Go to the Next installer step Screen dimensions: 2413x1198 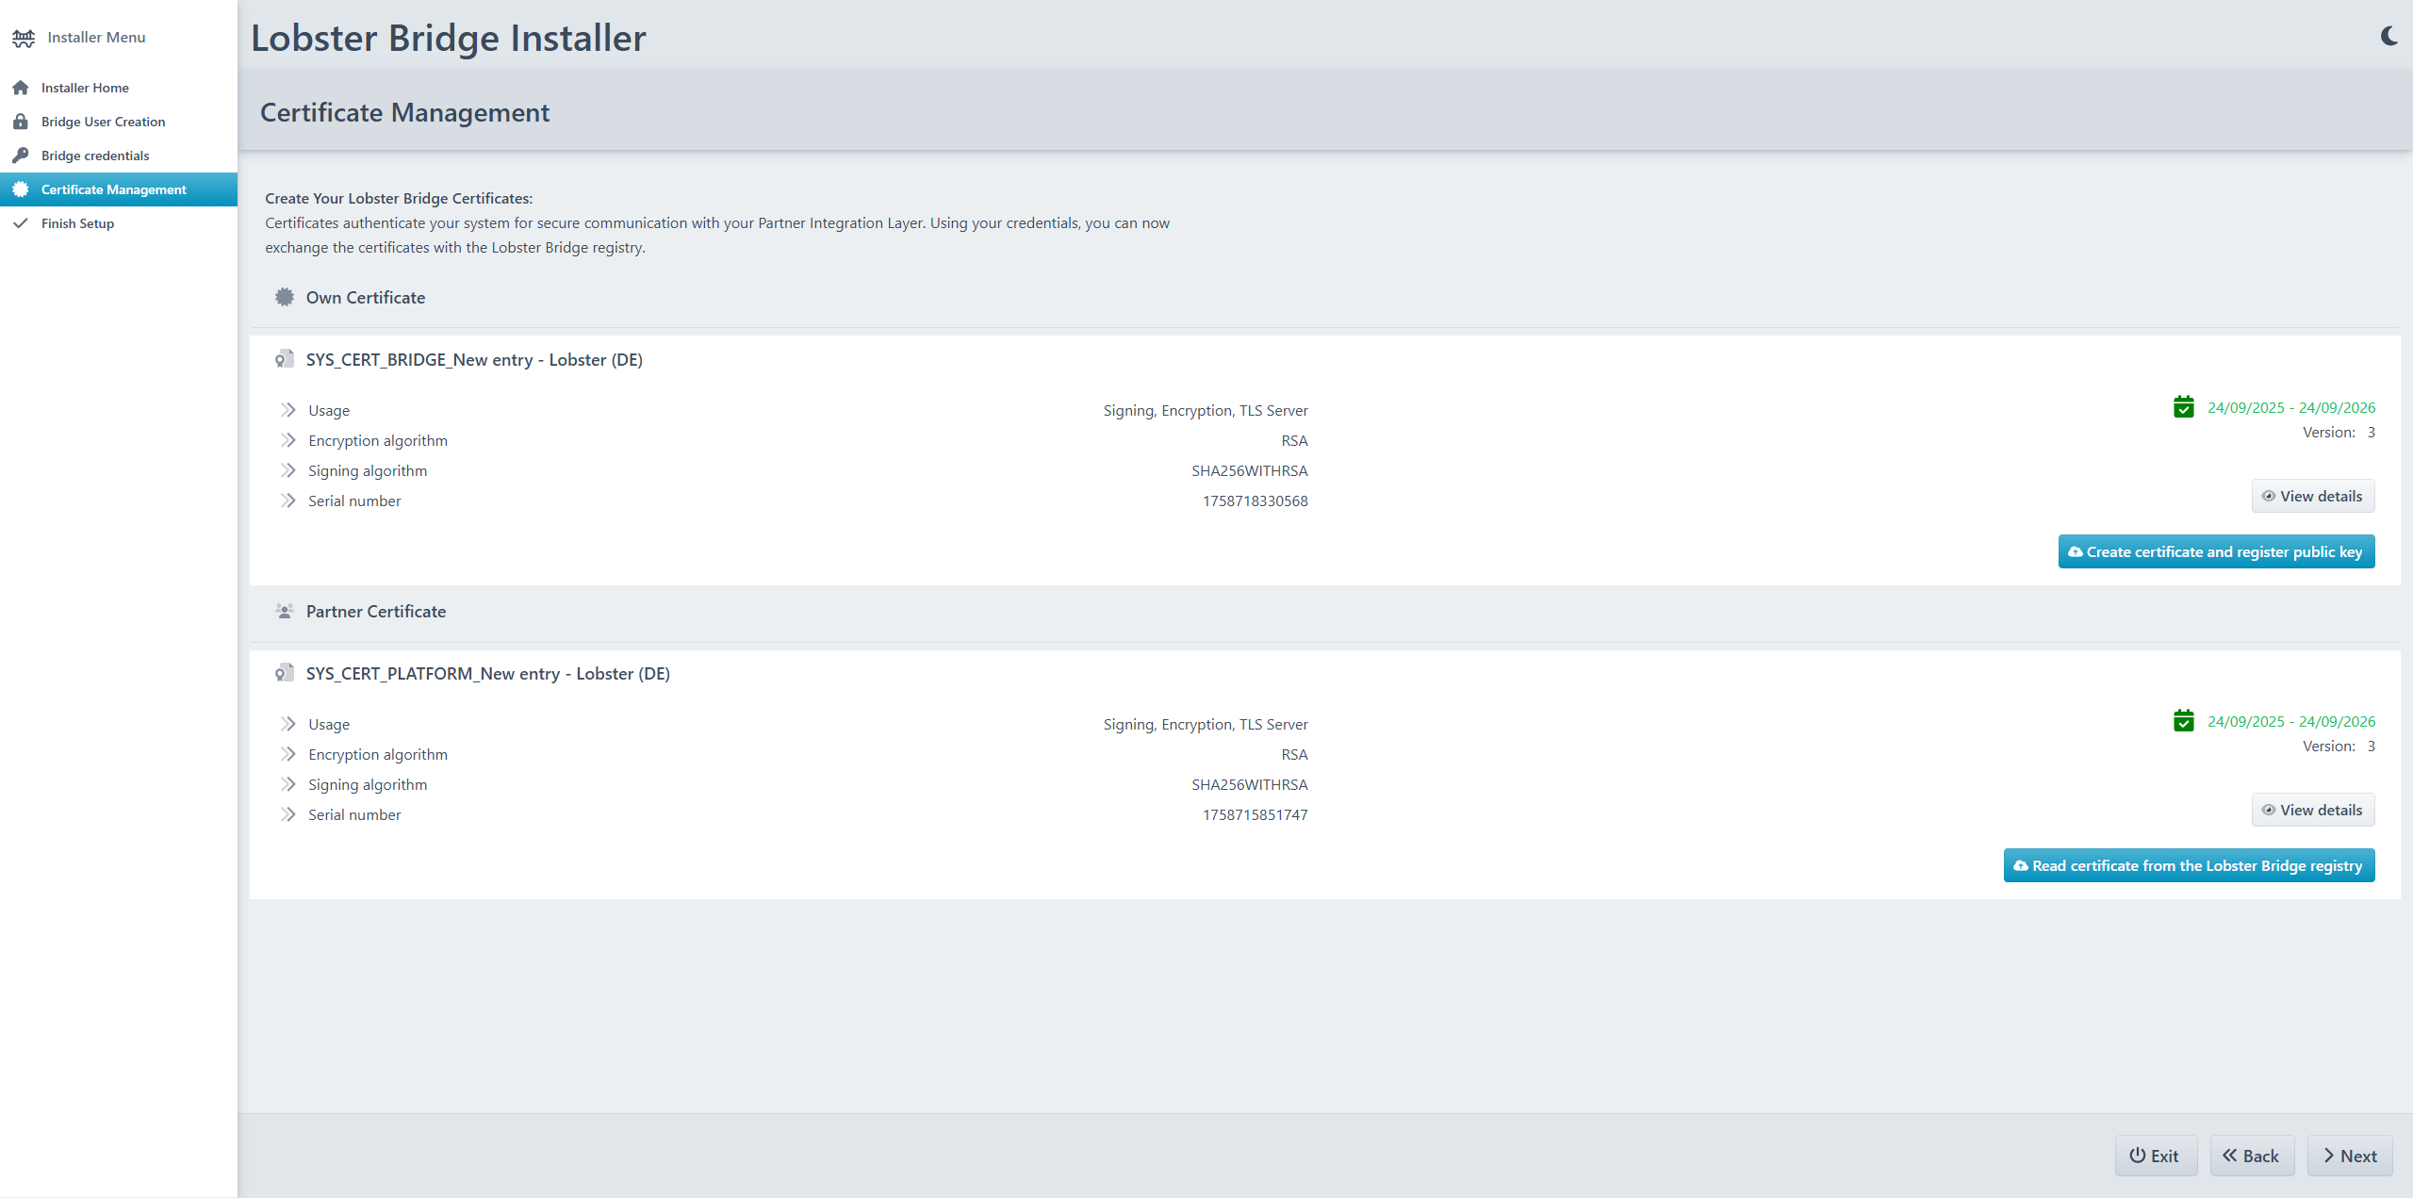click(x=2349, y=1157)
